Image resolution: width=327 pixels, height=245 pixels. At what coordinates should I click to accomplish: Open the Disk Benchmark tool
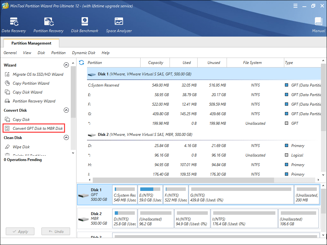click(x=85, y=25)
